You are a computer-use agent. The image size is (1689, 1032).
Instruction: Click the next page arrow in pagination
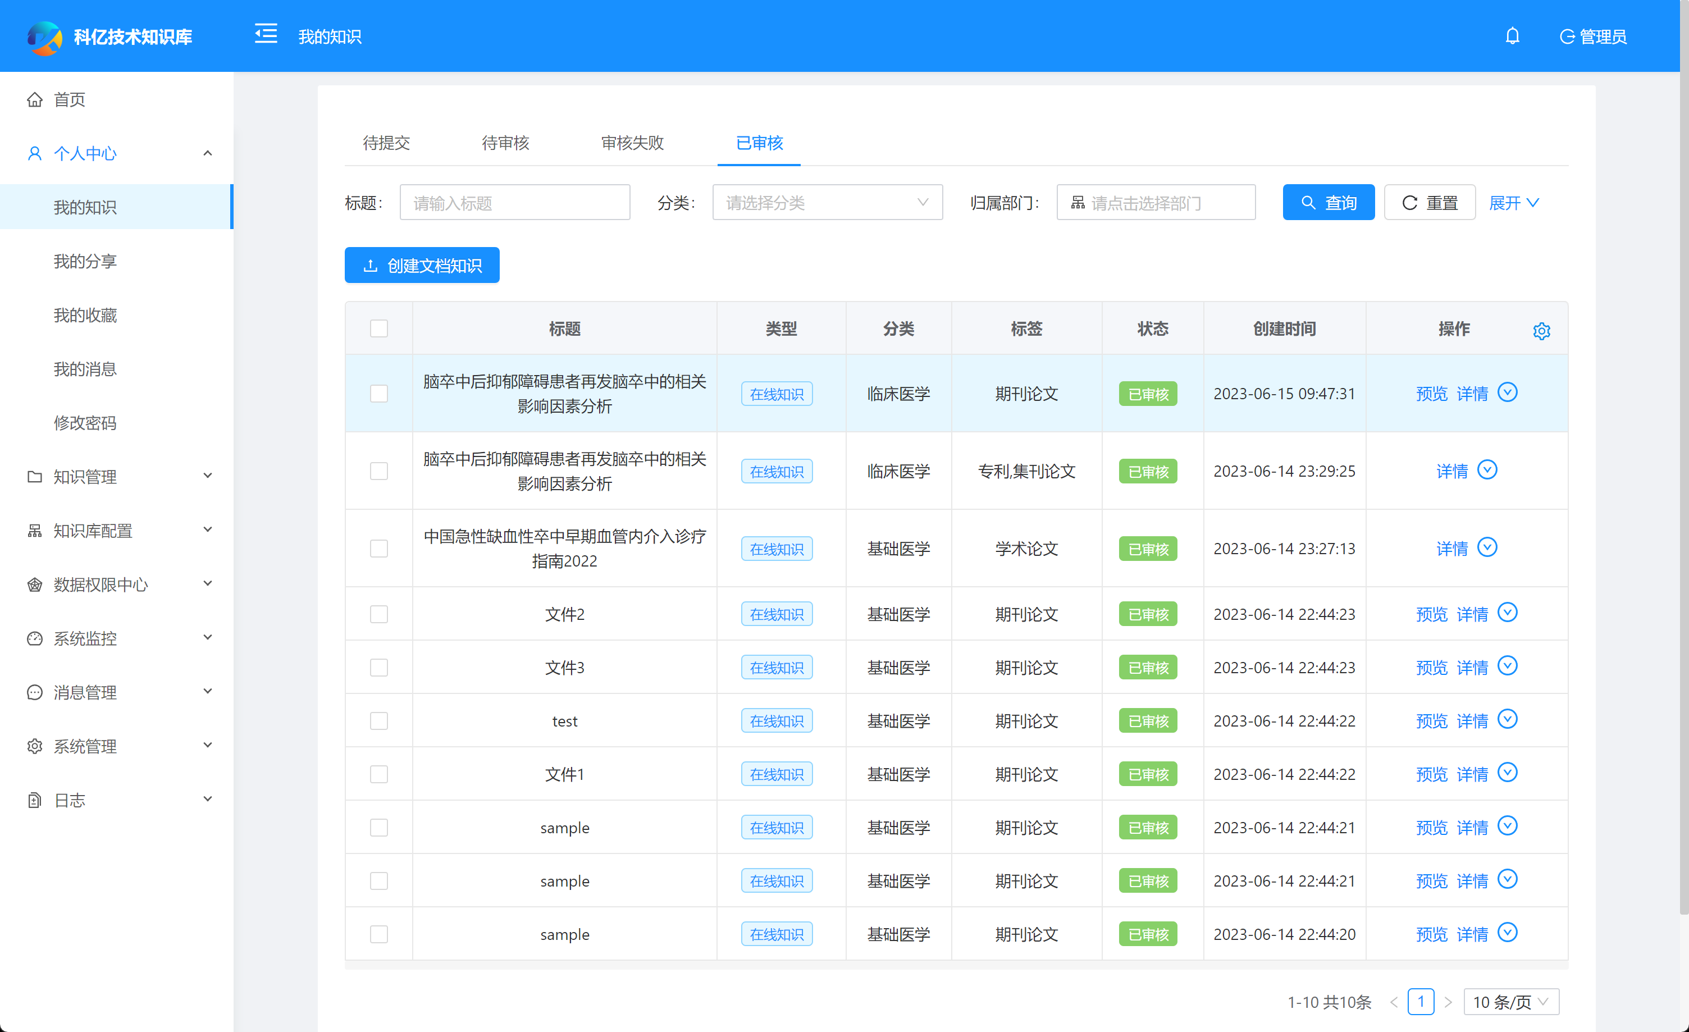pyautogui.click(x=1448, y=1002)
